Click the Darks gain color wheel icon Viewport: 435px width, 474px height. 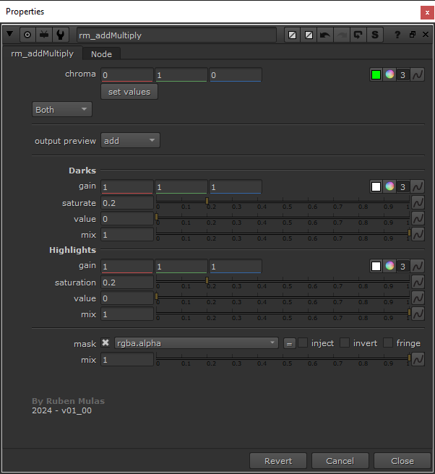(389, 186)
